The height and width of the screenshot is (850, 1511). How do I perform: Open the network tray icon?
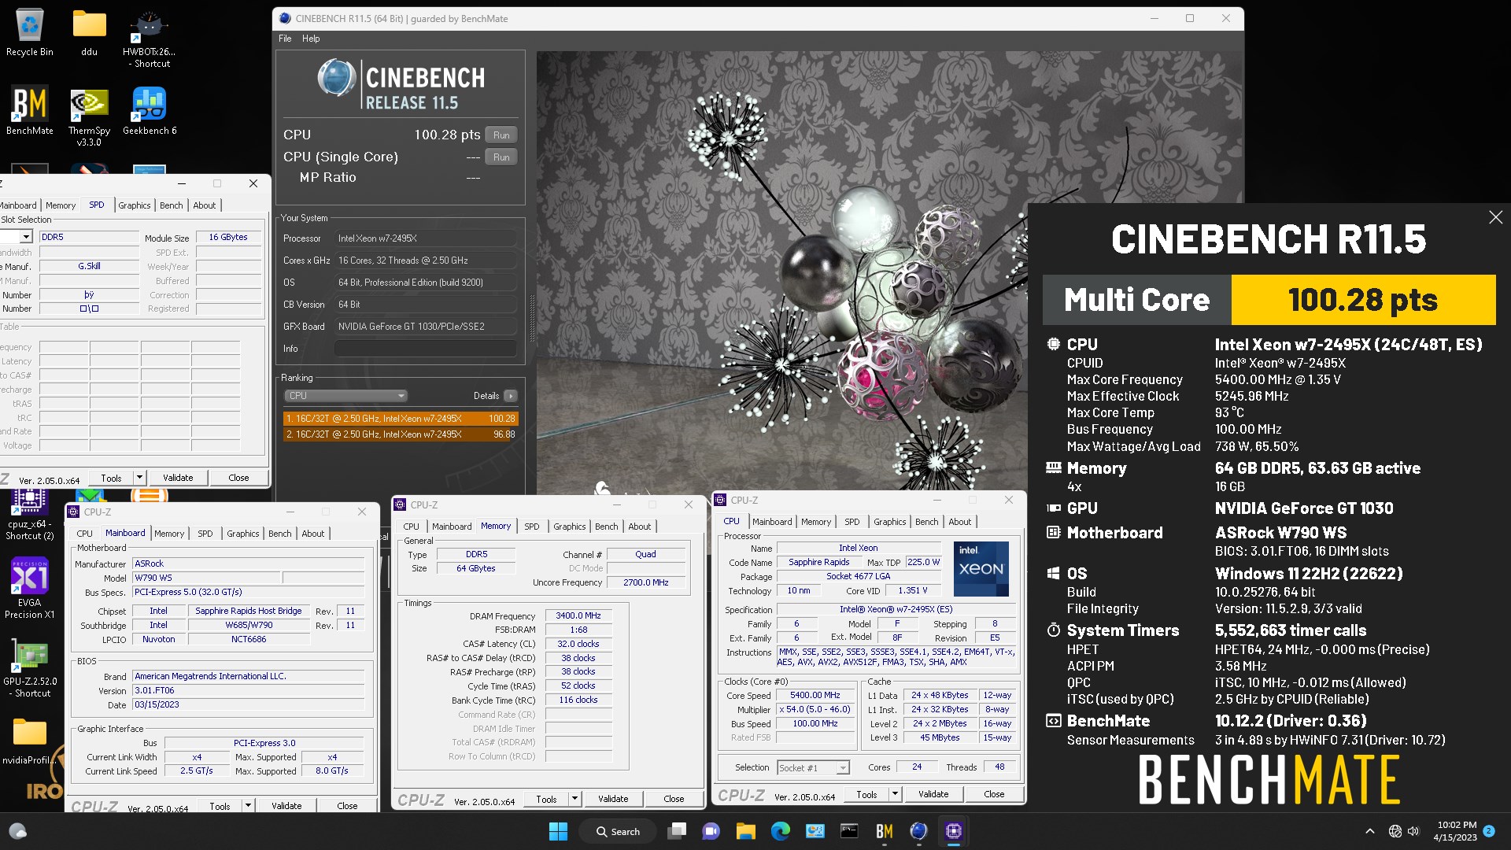(1395, 831)
